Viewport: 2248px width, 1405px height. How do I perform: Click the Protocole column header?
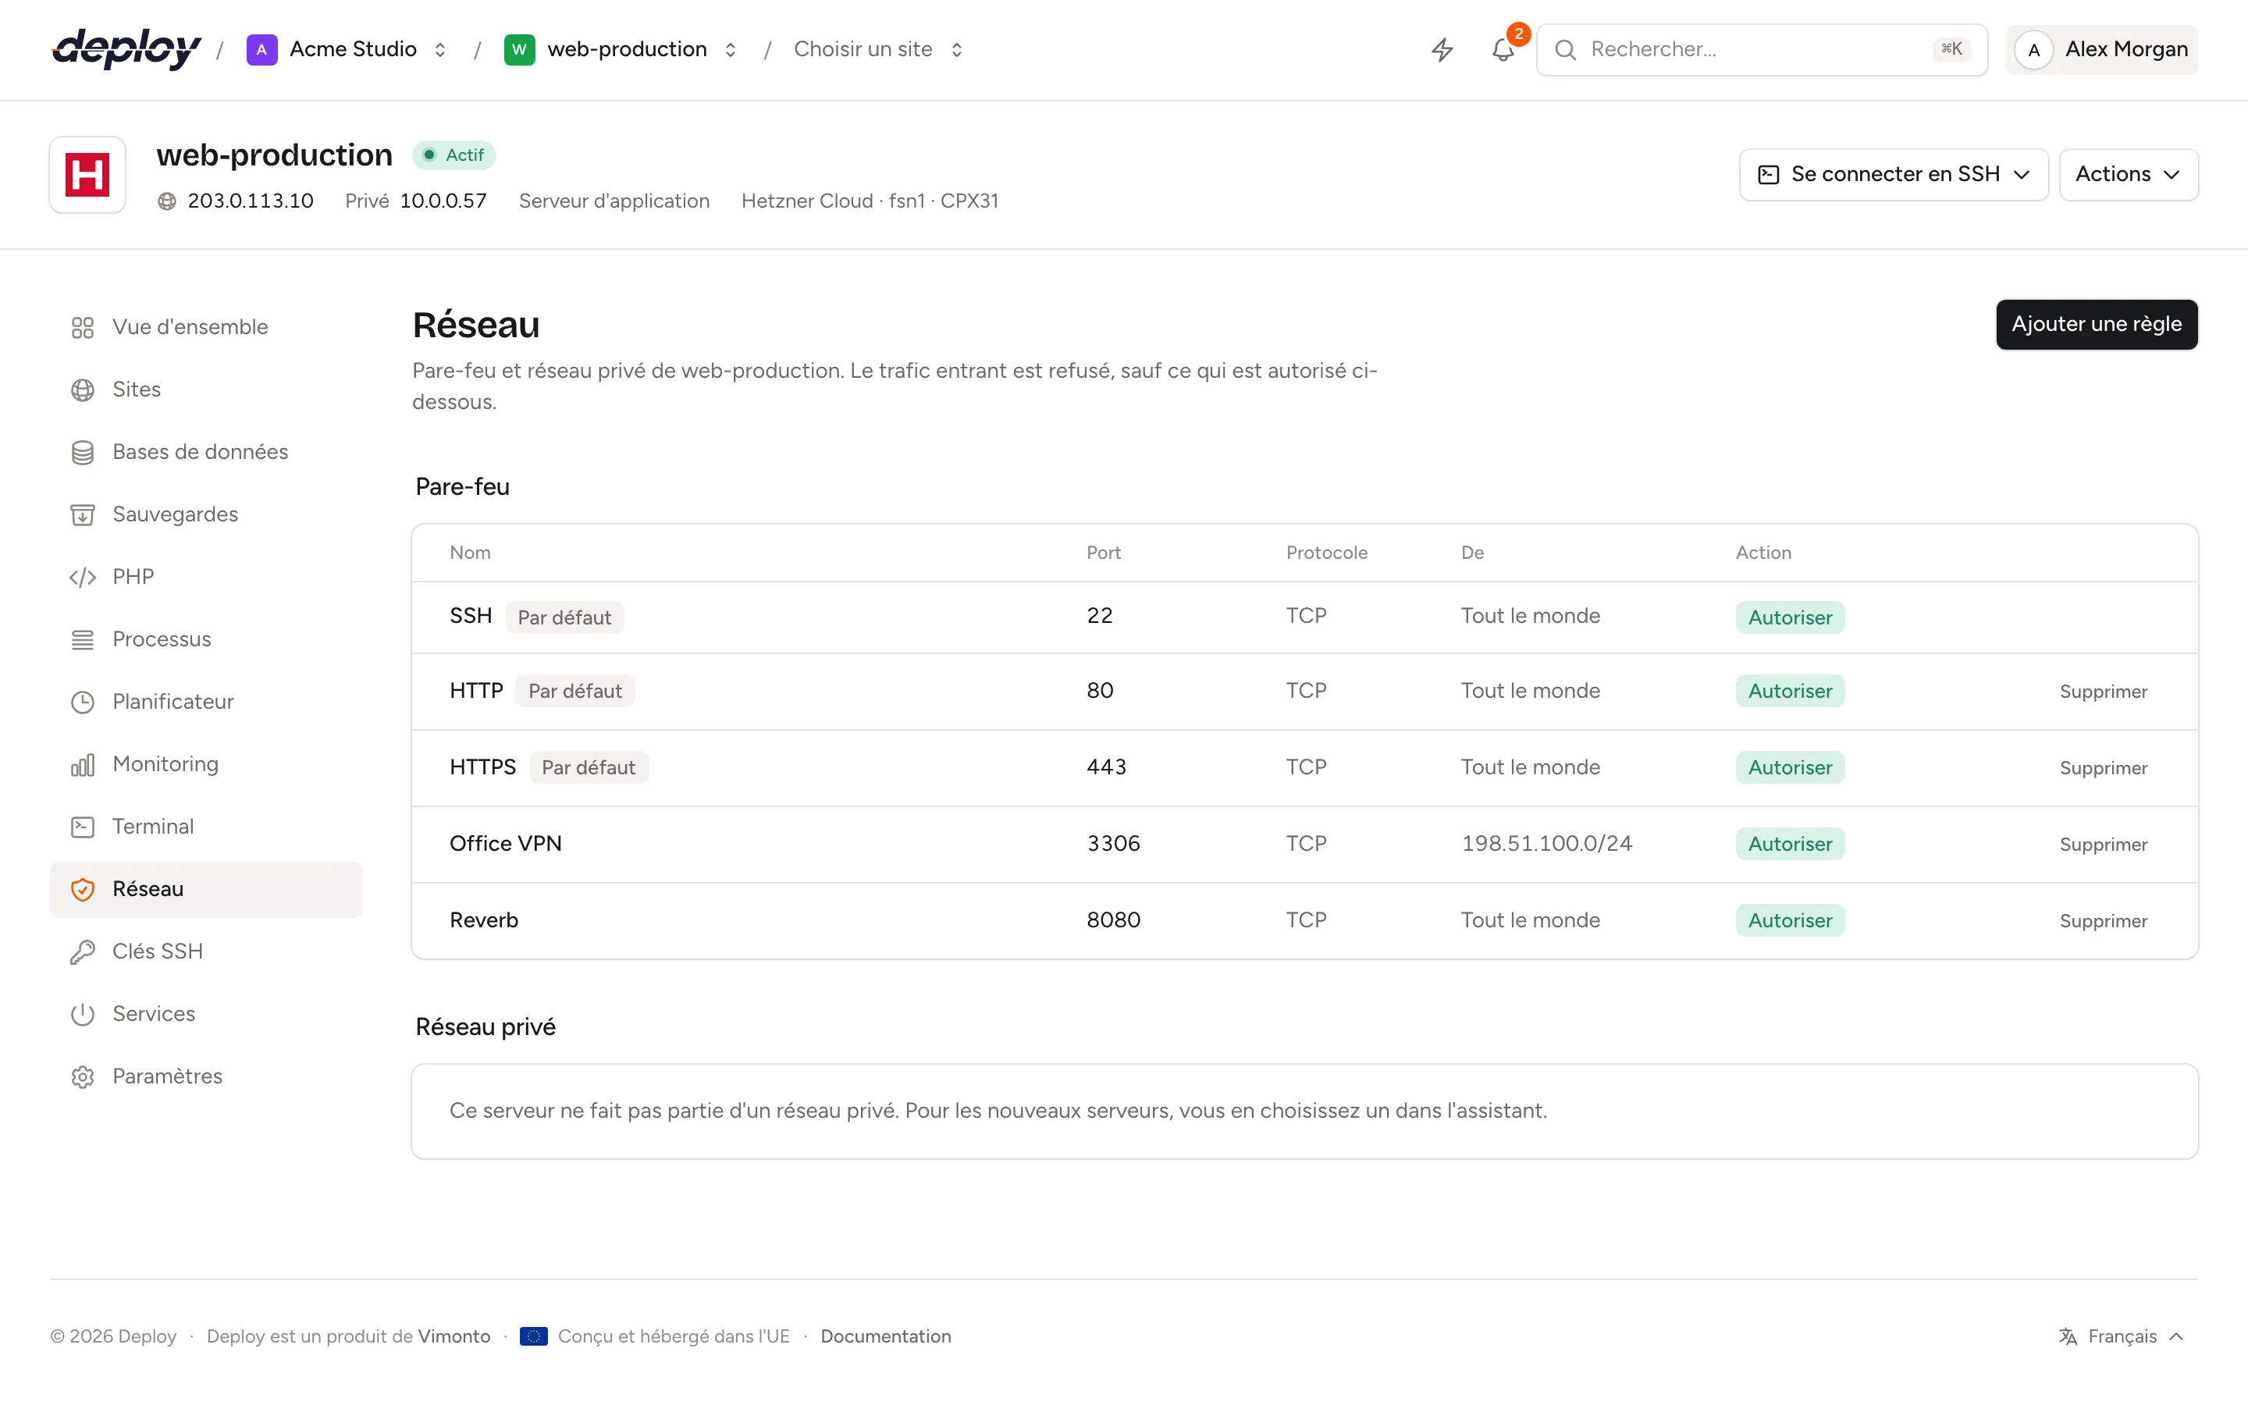[x=1326, y=553]
